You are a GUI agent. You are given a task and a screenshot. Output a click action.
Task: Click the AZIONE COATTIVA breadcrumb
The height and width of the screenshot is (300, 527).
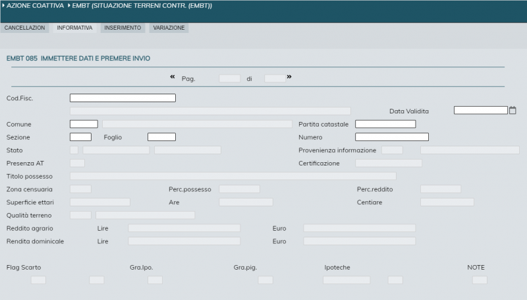coord(35,6)
